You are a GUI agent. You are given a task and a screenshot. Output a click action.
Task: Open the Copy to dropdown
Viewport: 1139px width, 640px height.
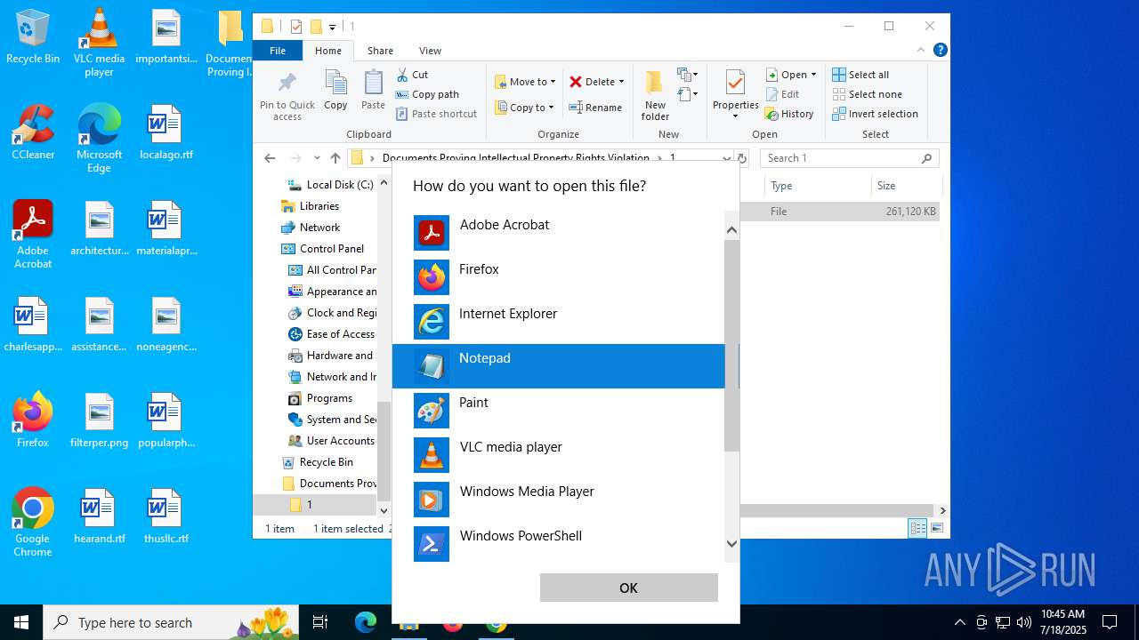click(524, 108)
